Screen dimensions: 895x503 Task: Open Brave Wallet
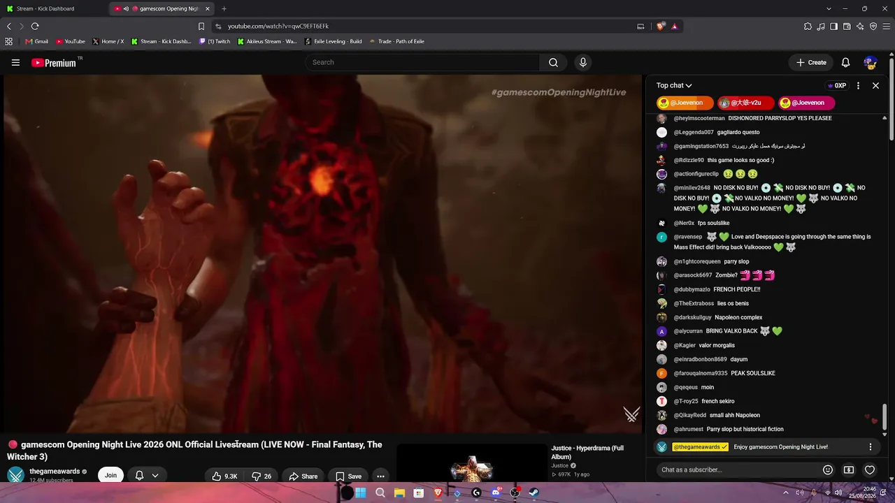click(x=847, y=26)
